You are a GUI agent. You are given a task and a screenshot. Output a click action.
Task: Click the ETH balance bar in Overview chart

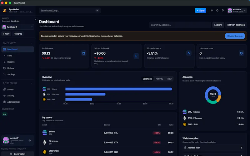[x=85, y=94]
